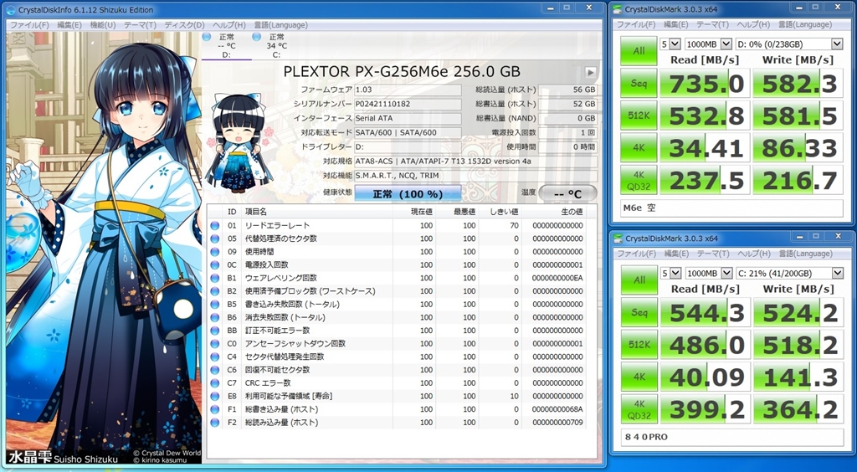This screenshot has height=472, width=857.
Task: Click All button in lower CrystalDiskMark
Action: tap(639, 280)
